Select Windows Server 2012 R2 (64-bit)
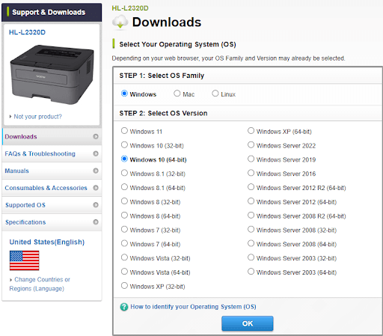The image size is (383, 336). point(251,187)
